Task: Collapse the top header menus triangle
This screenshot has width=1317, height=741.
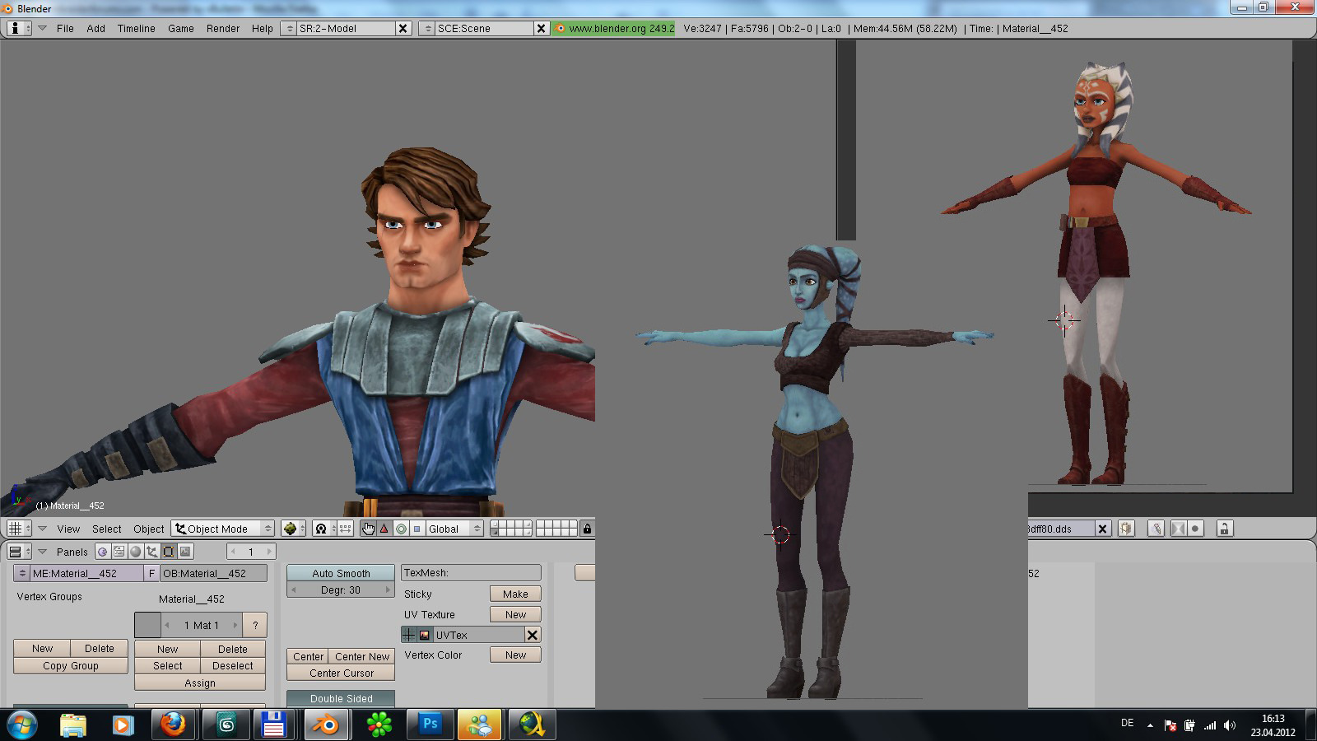Action: point(42,28)
